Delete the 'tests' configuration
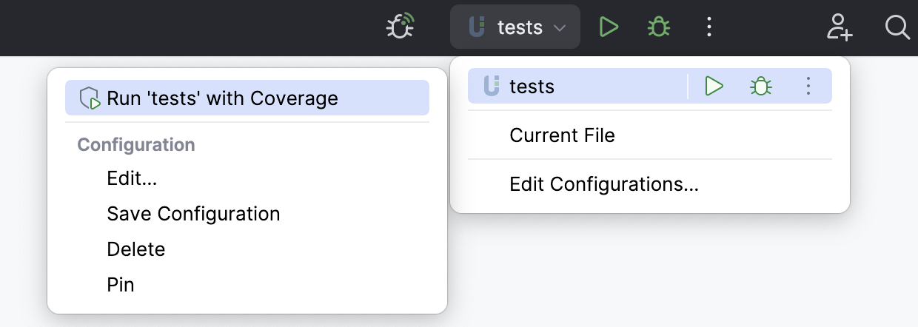This screenshot has width=918, height=327. coord(135,249)
